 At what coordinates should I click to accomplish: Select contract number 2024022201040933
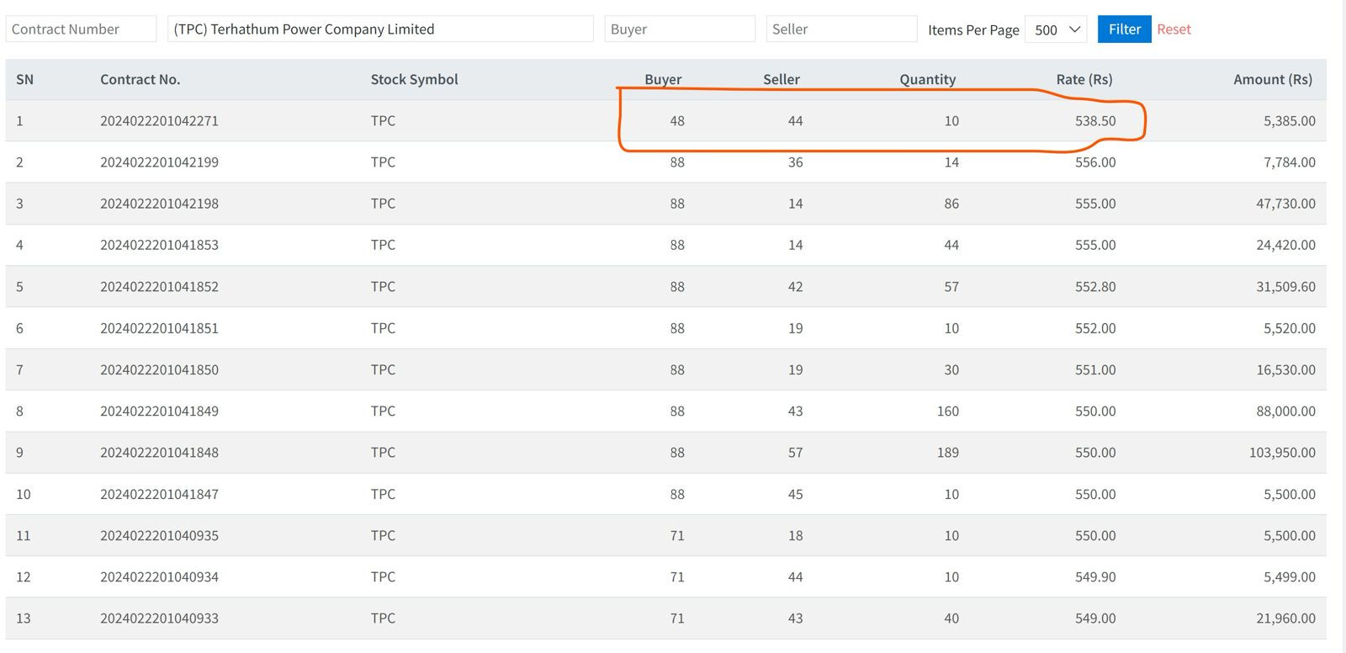159,618
